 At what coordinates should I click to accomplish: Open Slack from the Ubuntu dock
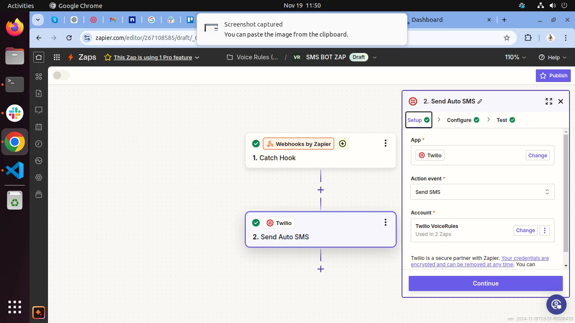tap(15, 113)
